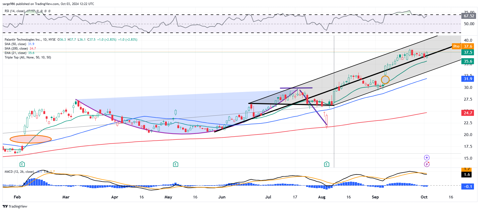Click the TradingView logo at bottom left
The image size is (480, 211).
click(15, 206)
